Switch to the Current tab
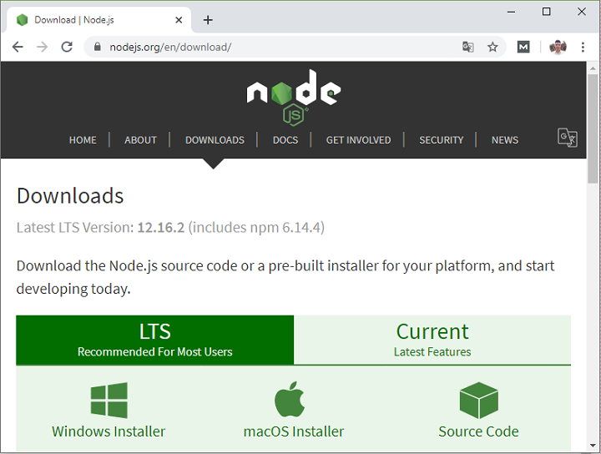 click(432, 340)
